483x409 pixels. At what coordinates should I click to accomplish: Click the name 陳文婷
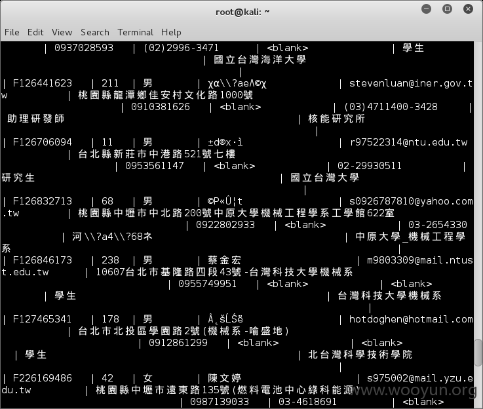pos(225,378)
